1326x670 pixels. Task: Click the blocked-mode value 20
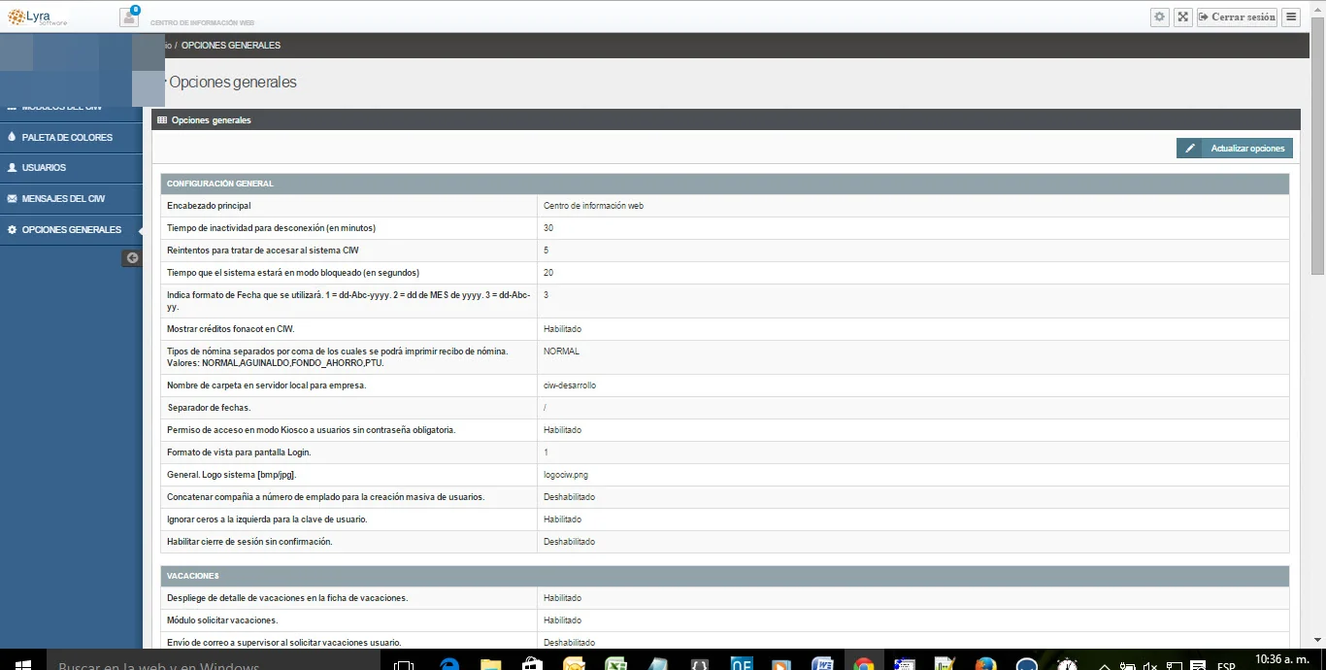(548, 273)
